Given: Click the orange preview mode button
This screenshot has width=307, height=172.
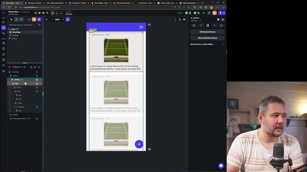Looking at the screenshot, I should (x=214, y=13).
